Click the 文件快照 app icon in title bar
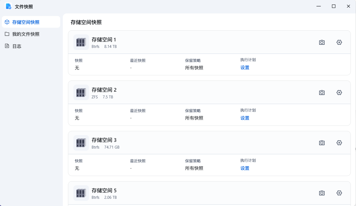356x206 pixels. [x=9, y=6]
